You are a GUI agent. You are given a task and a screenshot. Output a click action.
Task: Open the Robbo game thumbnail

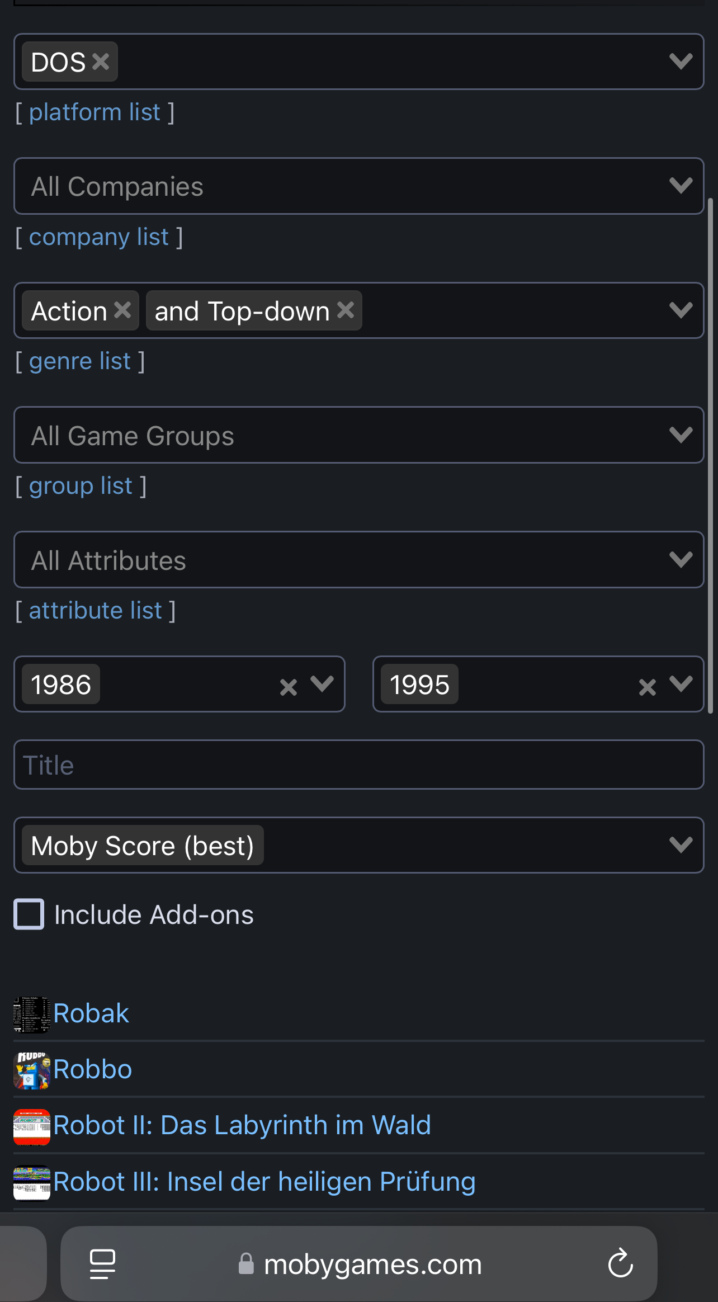coord(32,1070)
